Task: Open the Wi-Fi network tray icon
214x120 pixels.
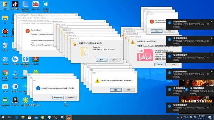Action: click(x=181, y=117)
